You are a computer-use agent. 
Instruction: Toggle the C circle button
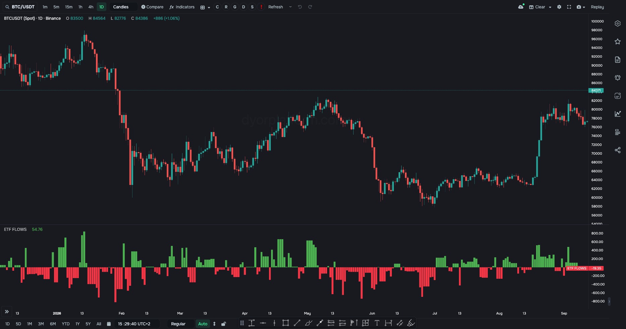(x=217, y=7)
